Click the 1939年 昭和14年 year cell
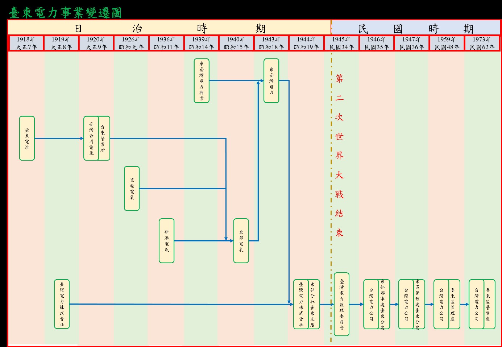This screenshot has height=347, width=502. click(202, 43)
